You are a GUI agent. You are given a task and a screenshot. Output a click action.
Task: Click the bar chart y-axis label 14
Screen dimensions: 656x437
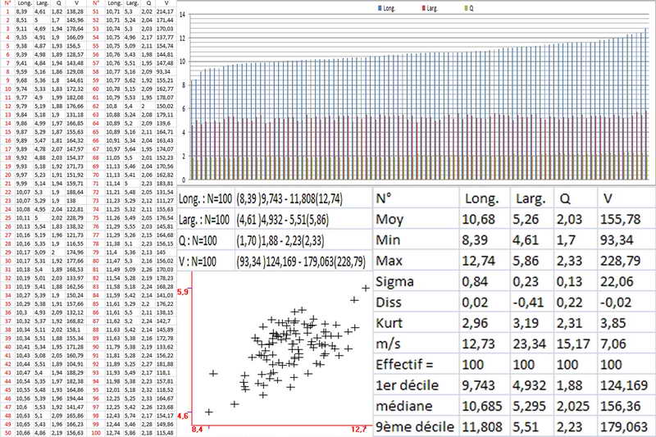[x=182, y=14]
